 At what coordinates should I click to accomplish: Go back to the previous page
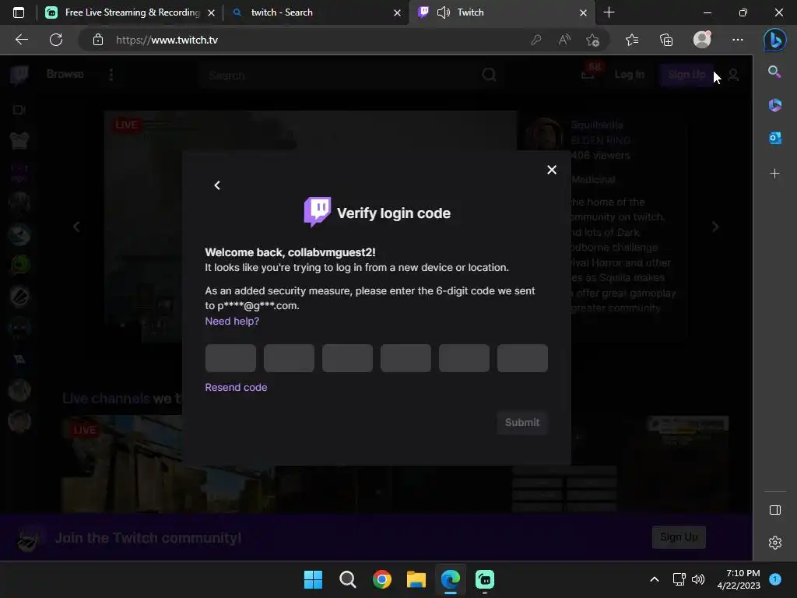click(x=21, y=40)
